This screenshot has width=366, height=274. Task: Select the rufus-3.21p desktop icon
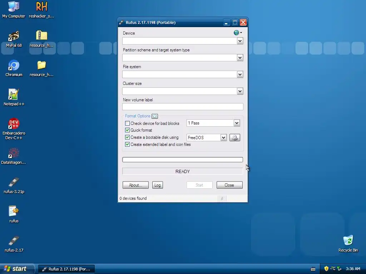14,186
